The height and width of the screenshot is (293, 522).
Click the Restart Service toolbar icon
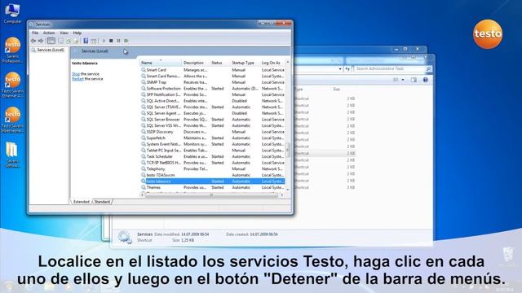pos(126,41)
